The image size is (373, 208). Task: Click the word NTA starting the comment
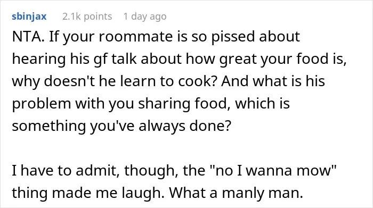point(28,37)
